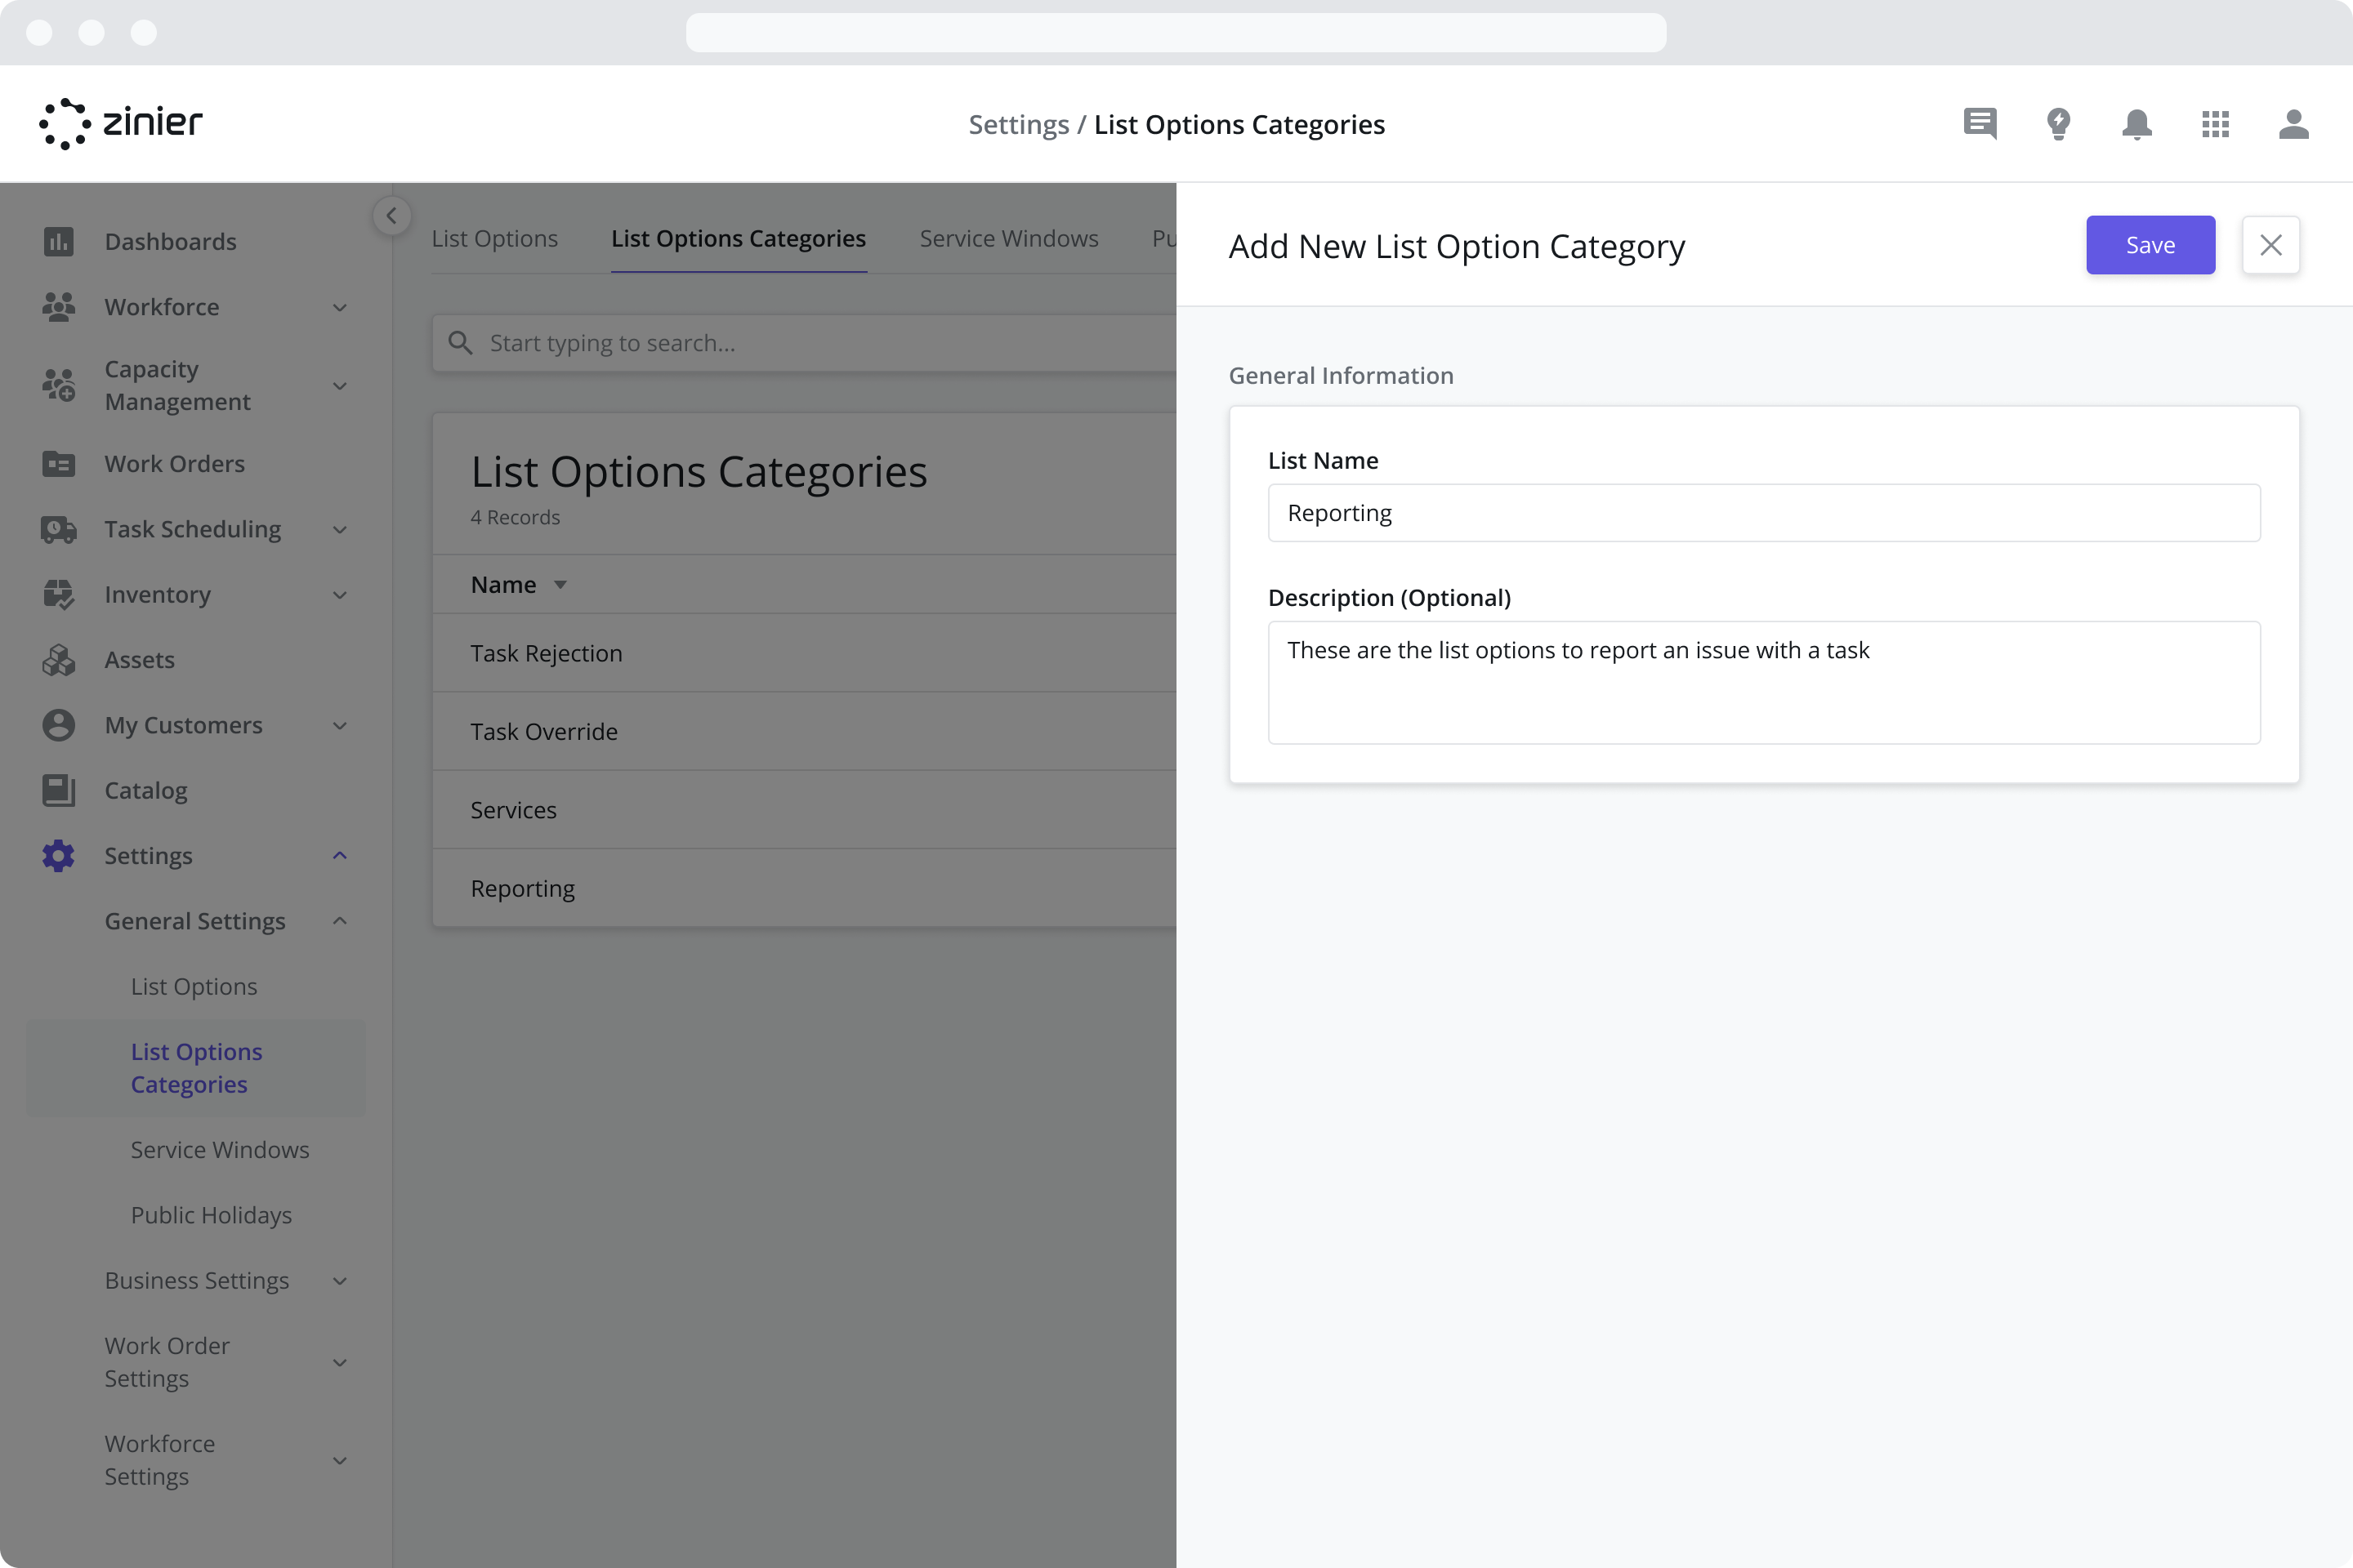Viewport: 2353px width, 1568px height.
Task: Expand the Inventory chevron
Action: point(340,594)
